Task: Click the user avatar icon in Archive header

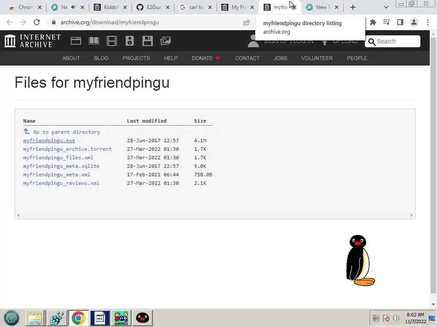Action: [x=253, y=41]
